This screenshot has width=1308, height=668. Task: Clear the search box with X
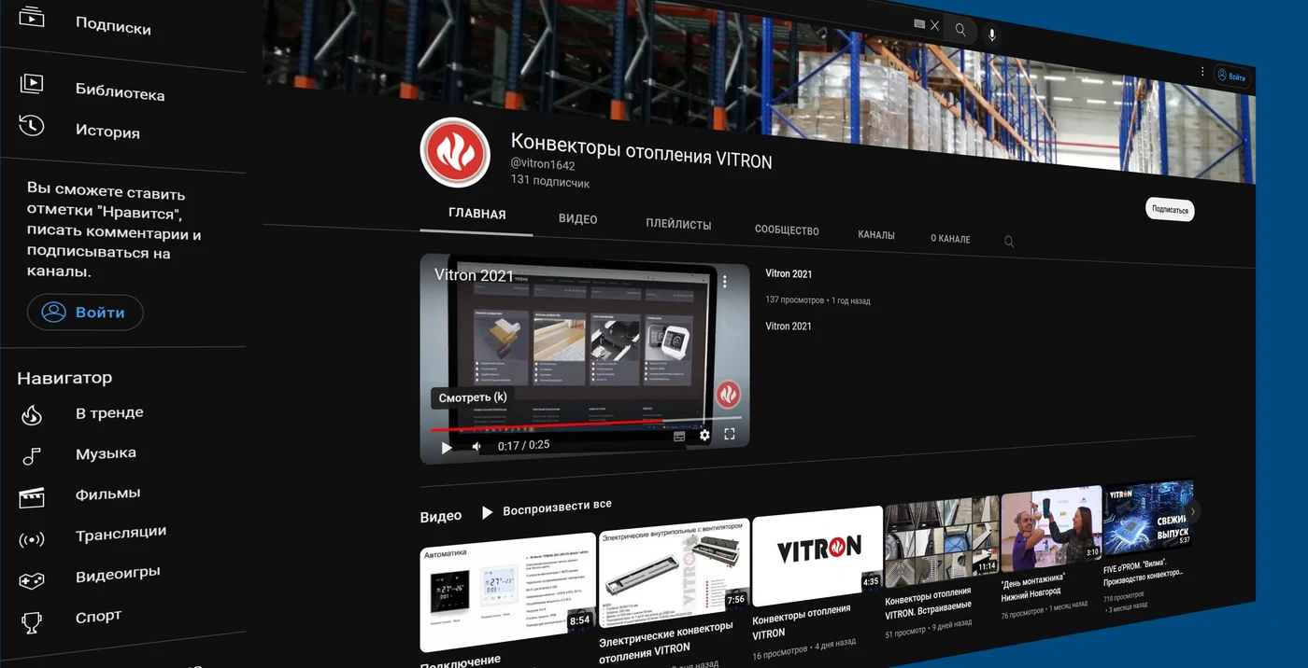click(934, 26)
